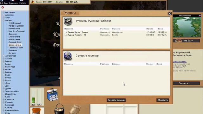Select Ангарск location
Image resolution: width=203 pixels, height=114 pixels.
(x=12, y=53)
